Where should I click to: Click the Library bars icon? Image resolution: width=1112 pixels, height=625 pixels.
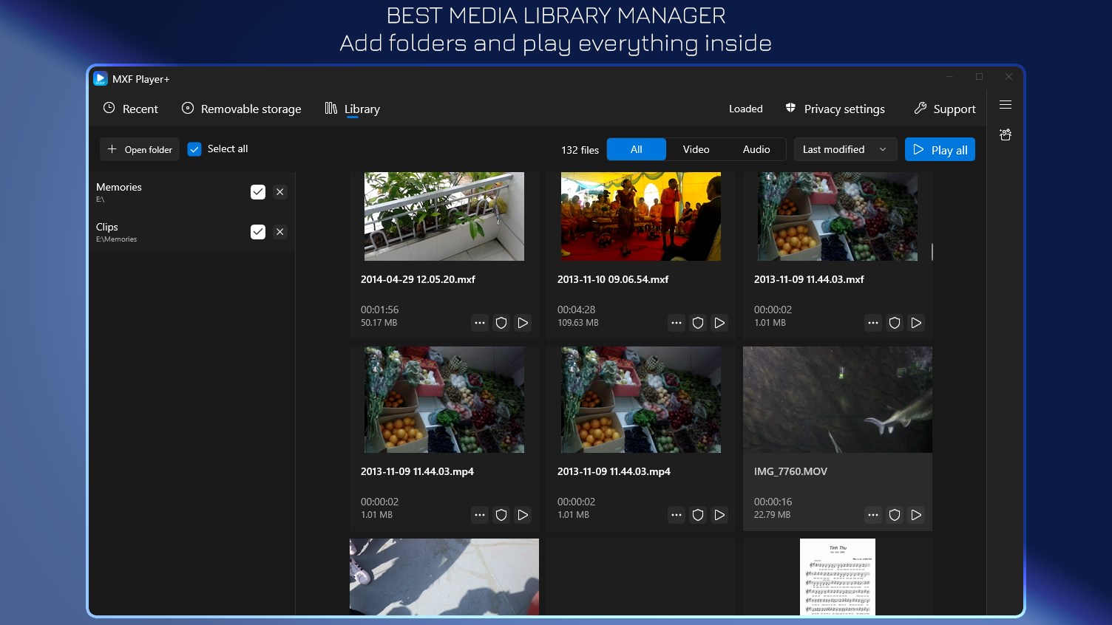point(330,108)
